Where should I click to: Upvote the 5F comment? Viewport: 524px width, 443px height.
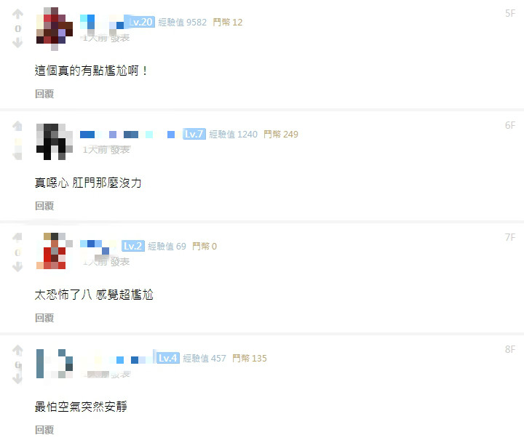(x=17, y=14)
